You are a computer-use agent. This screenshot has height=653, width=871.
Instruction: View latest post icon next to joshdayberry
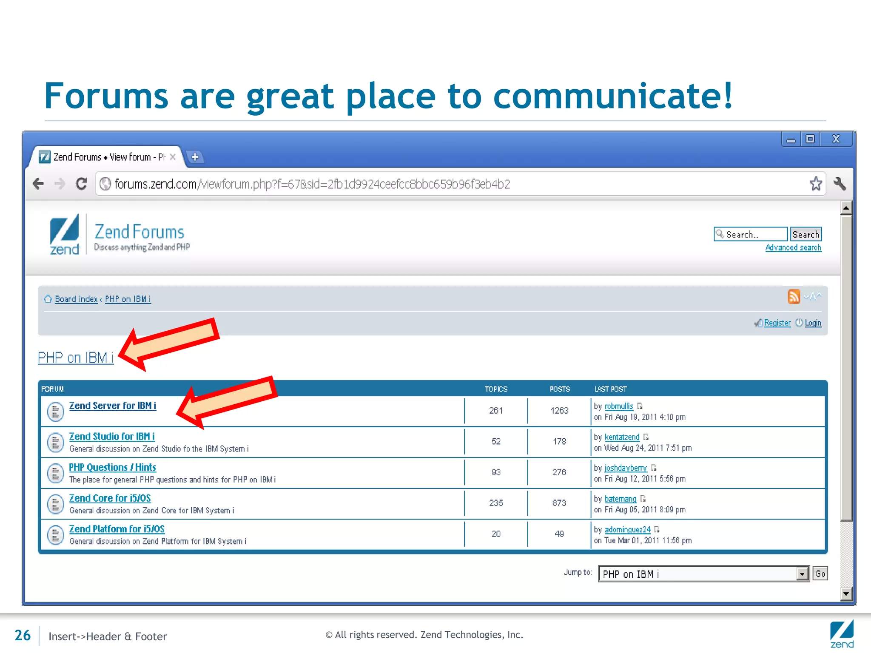pyautogui.click(x=654, y=468)
